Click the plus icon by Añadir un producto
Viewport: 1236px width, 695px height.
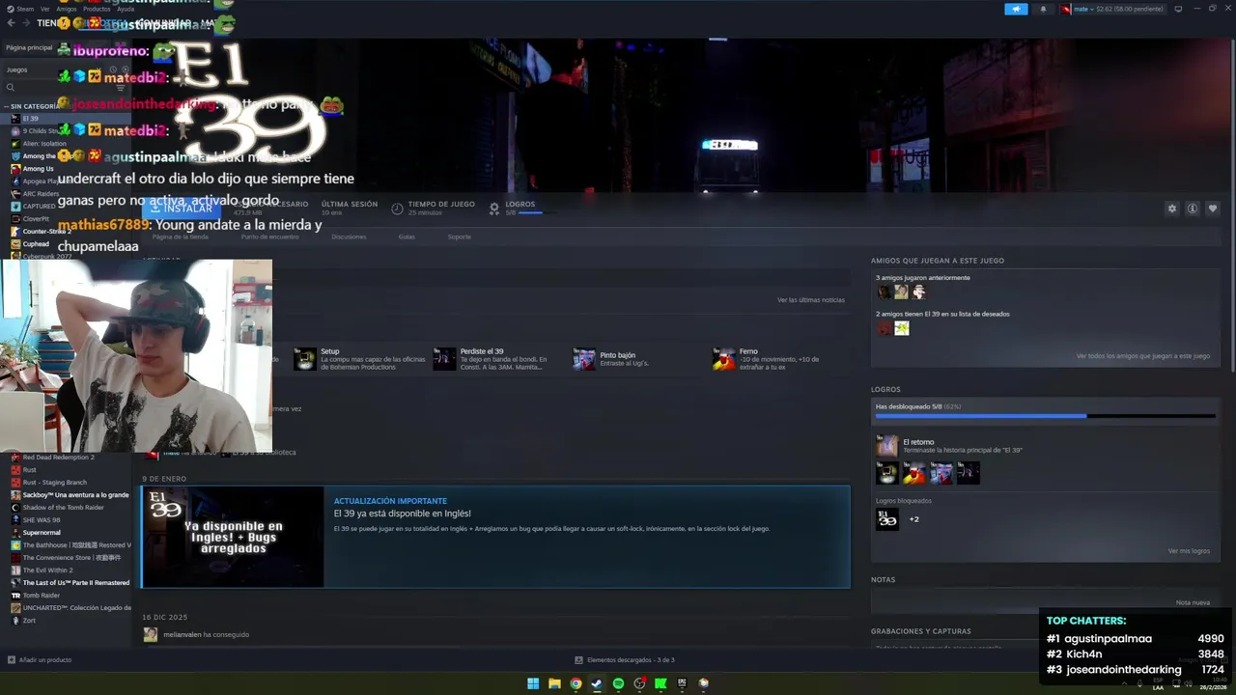click(x=12, y=660)
